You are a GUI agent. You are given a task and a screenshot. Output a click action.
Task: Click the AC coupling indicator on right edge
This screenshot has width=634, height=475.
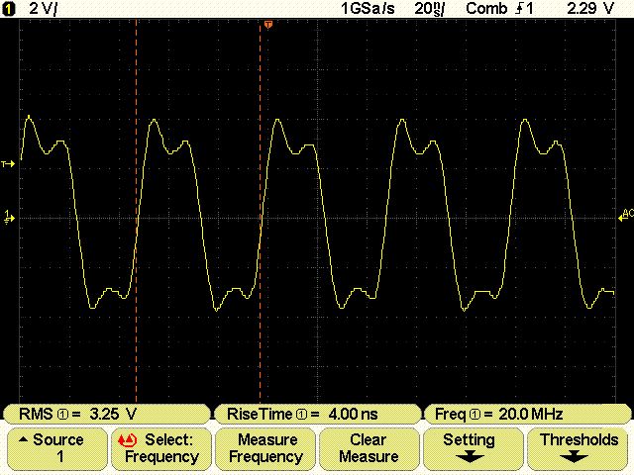625,216
